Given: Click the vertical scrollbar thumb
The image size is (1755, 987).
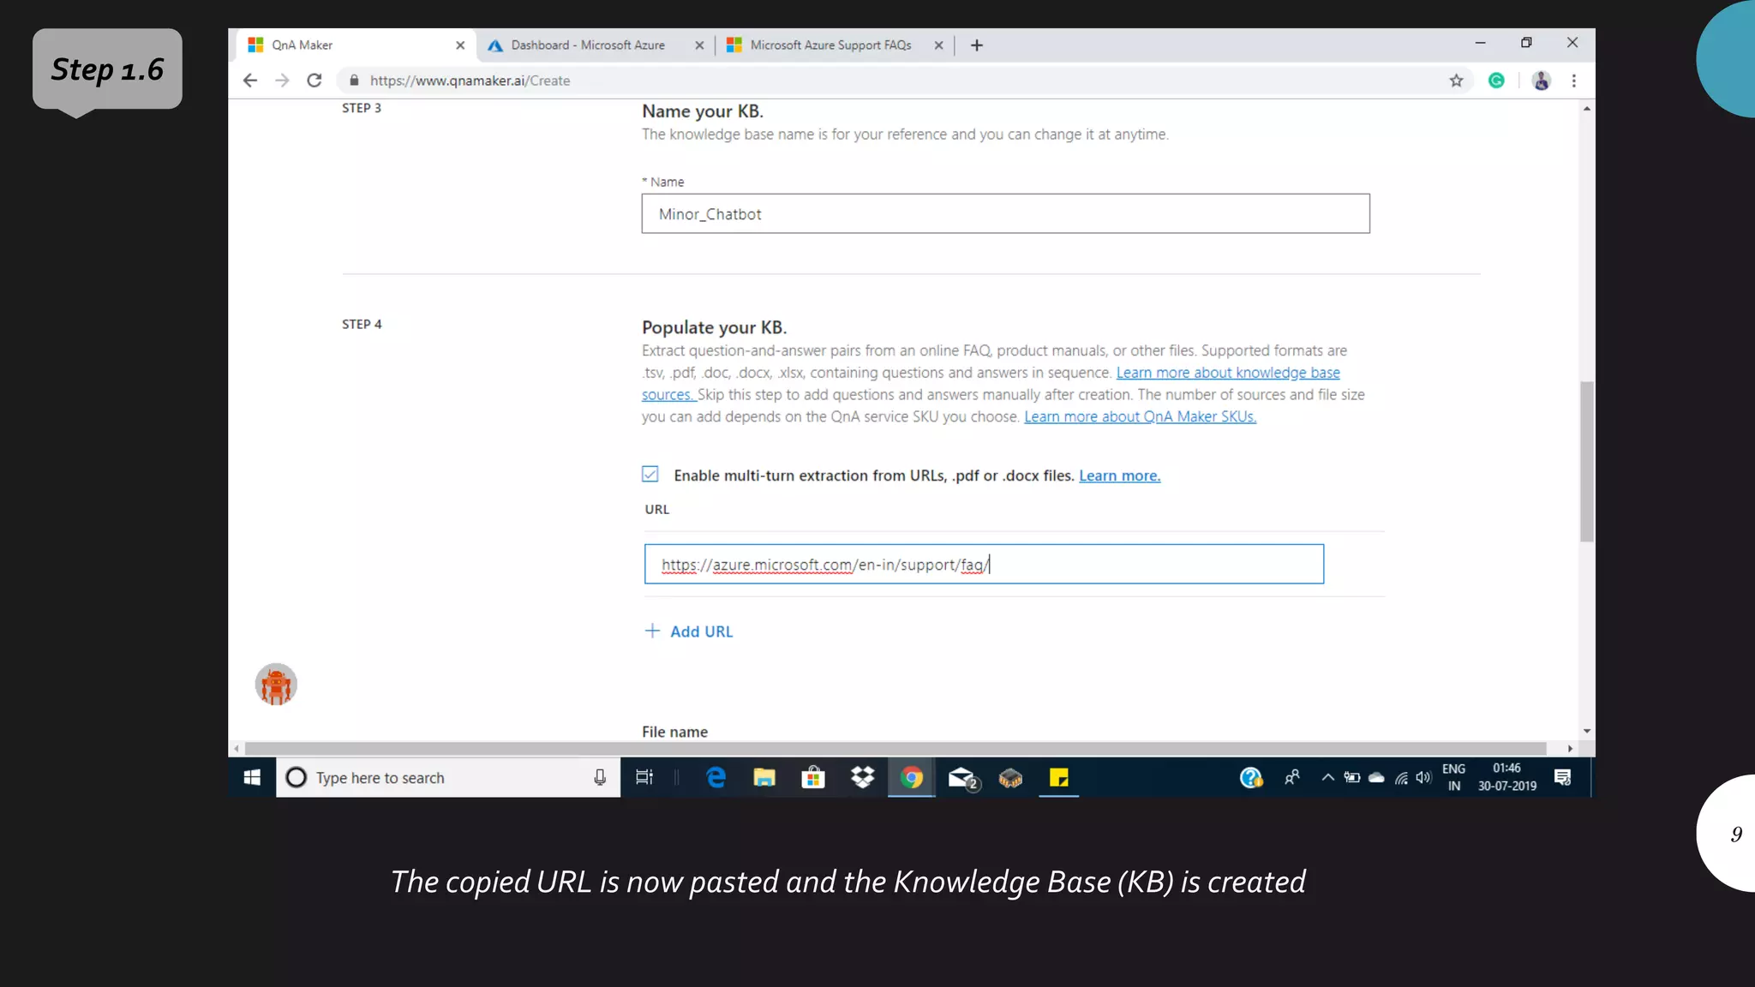Looking at the screenshot, I should coord(1587,461).
